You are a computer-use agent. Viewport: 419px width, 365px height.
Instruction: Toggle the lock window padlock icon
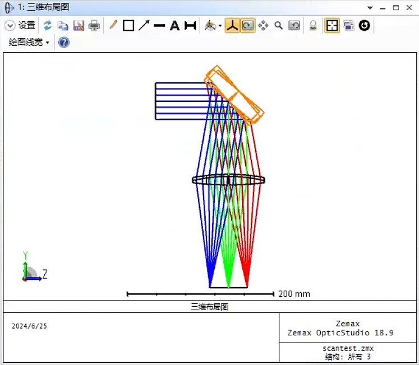pyautogui.click(x=313, y=25)
